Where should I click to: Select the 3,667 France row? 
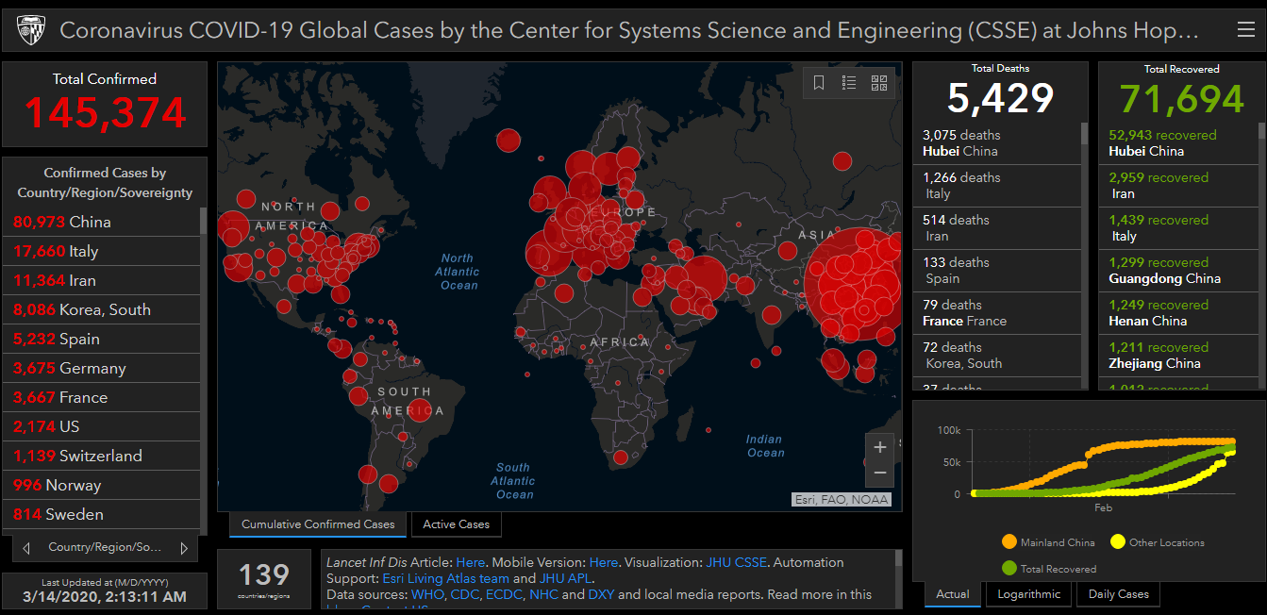coord(102,397)
